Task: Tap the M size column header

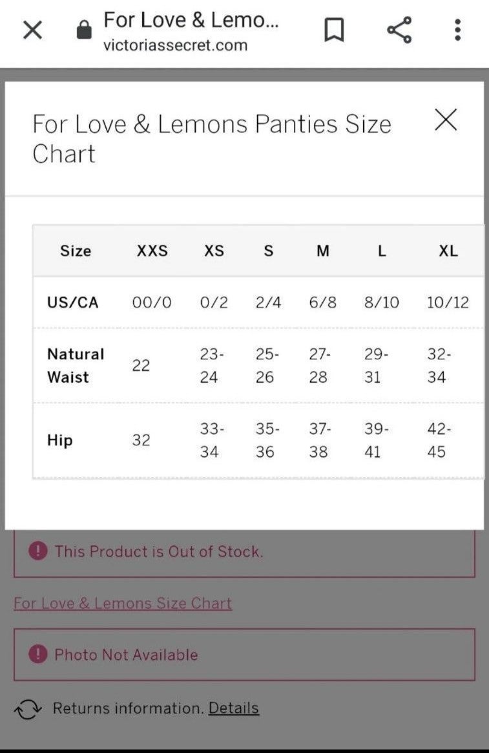Action: 323,251
